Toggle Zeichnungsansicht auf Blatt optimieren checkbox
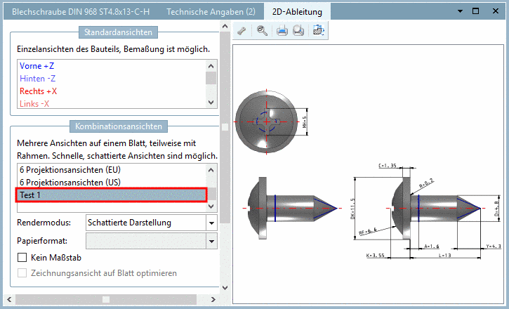509x309 pixels. point(22,273)
